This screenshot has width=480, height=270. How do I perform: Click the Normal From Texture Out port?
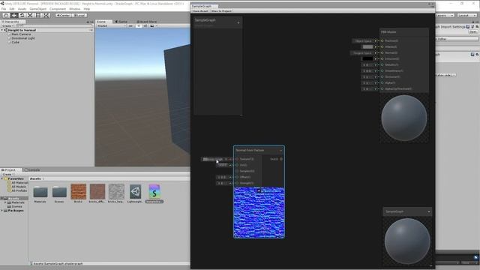tap(281, 159)
